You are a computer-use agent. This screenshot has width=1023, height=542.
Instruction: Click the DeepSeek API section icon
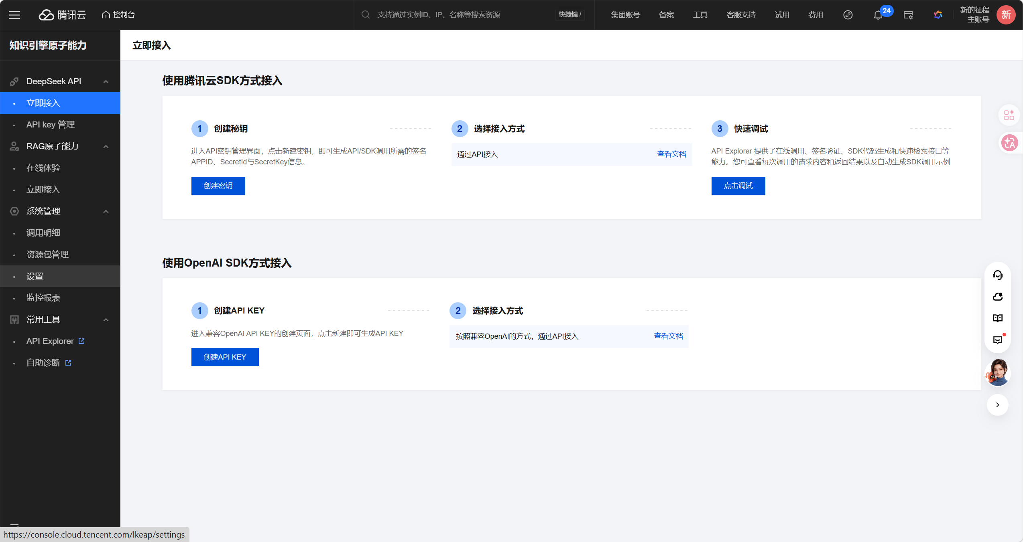tap(14, 81)
